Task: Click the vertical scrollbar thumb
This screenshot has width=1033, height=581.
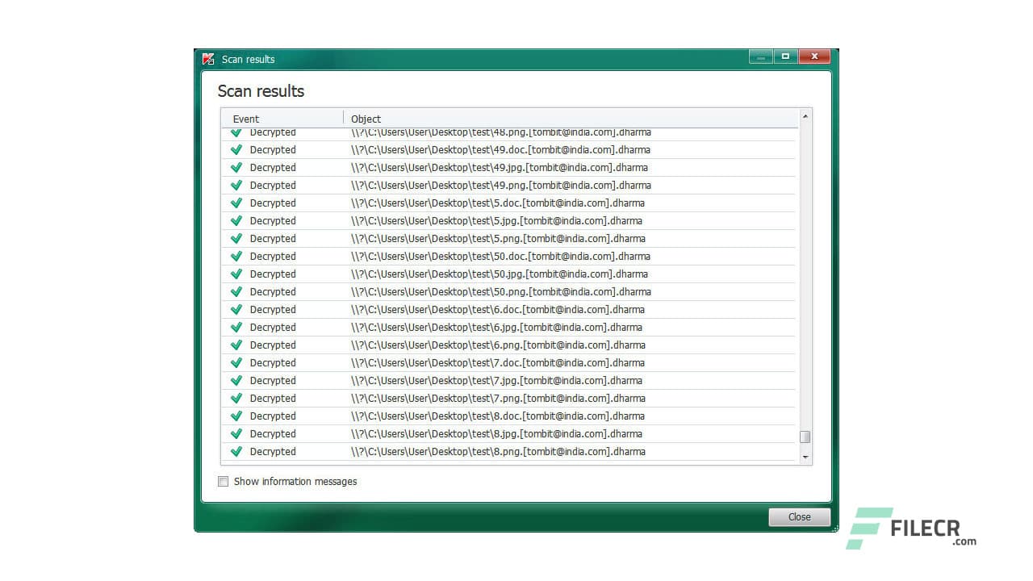Action: [805, 436]
